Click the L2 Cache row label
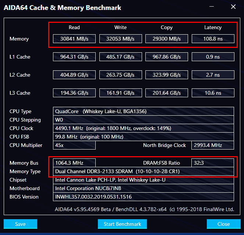The height and width of the screenshot is (235, 244). pyautogui.click(x=20, y=75)
